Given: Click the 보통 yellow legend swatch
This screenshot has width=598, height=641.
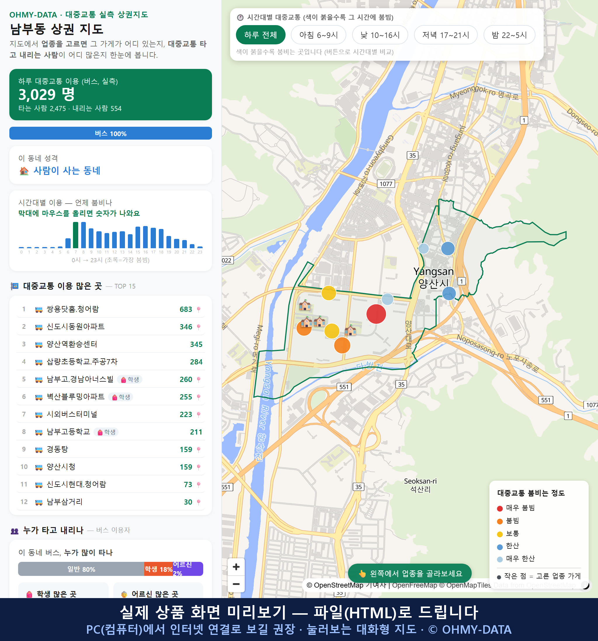Looking at the screenshot, I should (500, 534).
